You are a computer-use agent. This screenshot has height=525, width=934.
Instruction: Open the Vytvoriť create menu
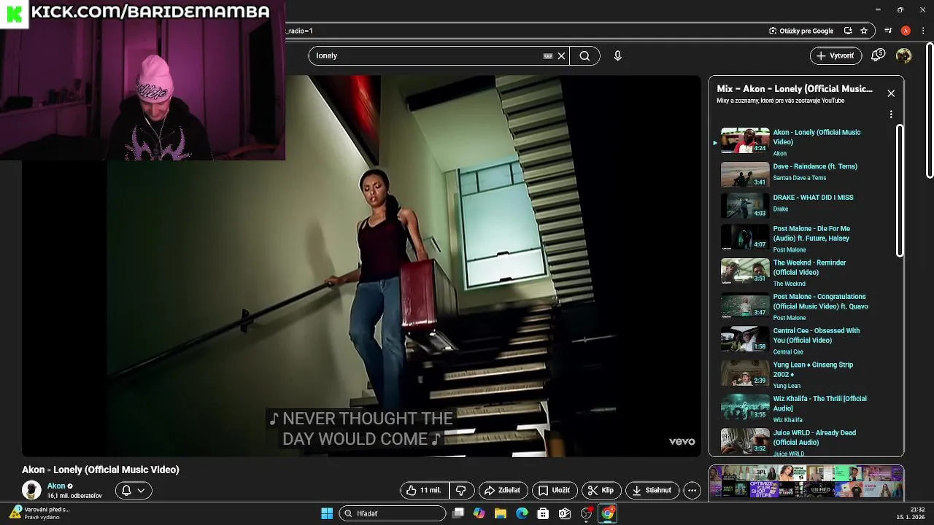tap(835, 55)
